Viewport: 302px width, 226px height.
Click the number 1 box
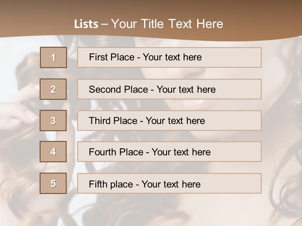(x=53, y=57)
